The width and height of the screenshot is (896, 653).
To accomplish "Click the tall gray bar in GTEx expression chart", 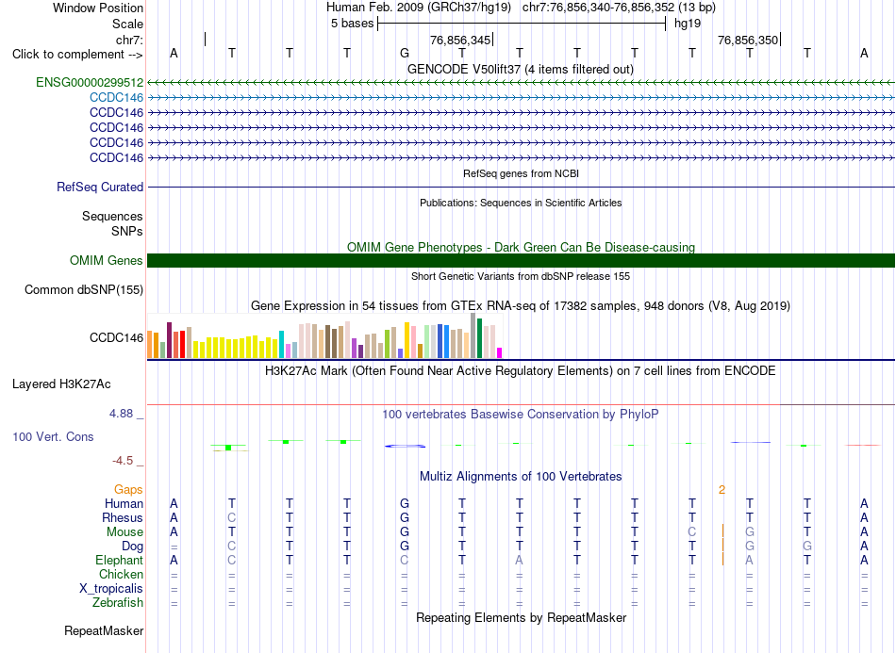I will (x=473, y=335).
